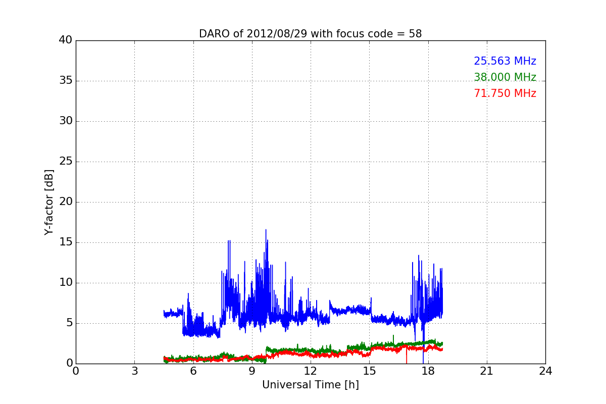Click the y-axis tick label 30
Screen dimensions: 606x404
pos(65,121)
